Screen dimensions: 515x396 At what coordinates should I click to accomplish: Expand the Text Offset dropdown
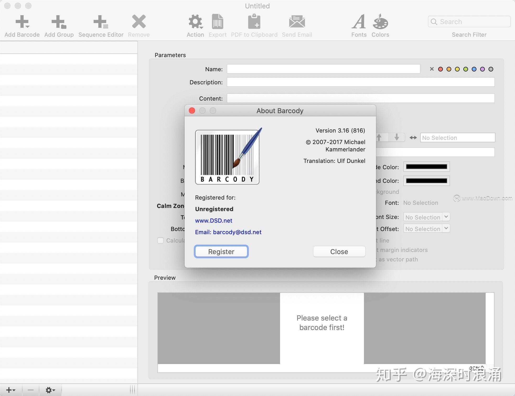[446, 228]
